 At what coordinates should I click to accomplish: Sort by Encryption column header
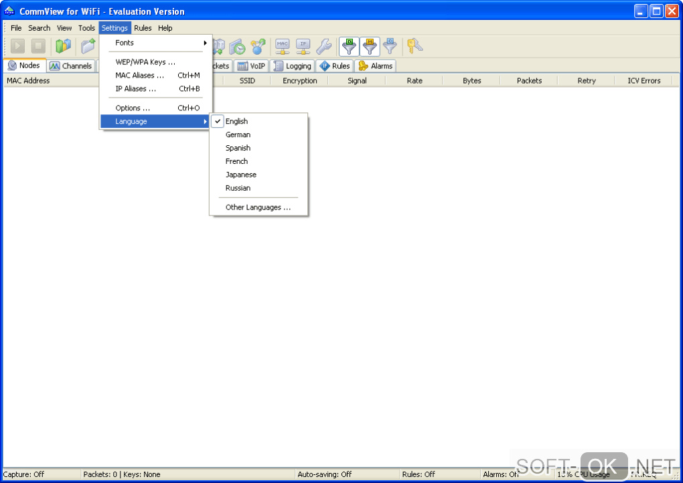300,80
